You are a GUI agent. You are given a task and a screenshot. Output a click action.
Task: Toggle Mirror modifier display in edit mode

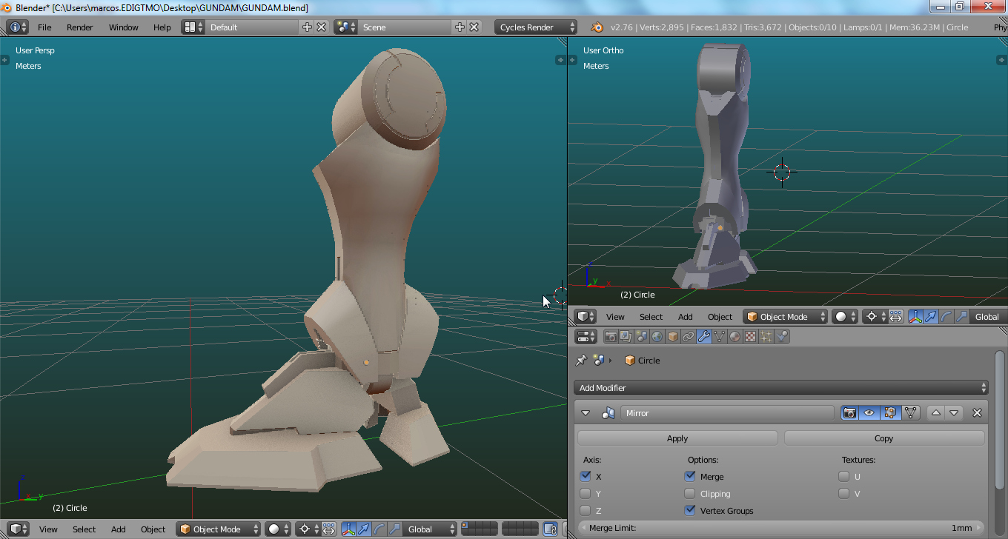point(890,413)
